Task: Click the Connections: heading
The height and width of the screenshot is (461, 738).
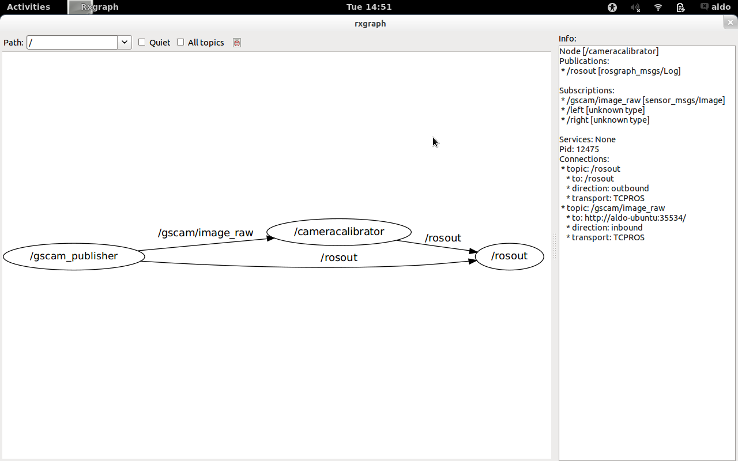Action: (584, 159)
